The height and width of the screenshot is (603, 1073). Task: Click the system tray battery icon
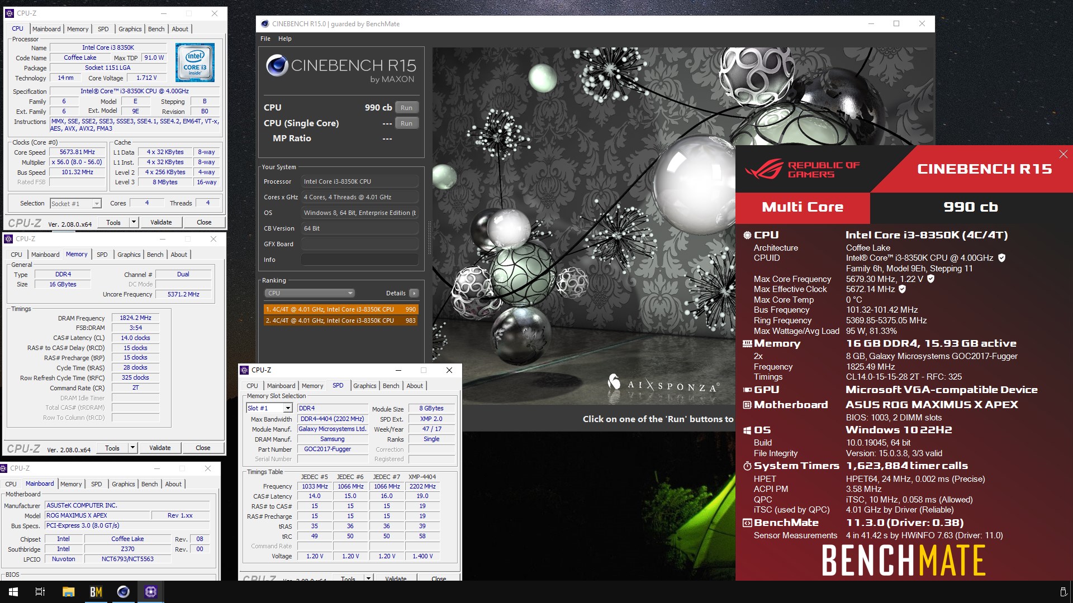click(1063, 592)
